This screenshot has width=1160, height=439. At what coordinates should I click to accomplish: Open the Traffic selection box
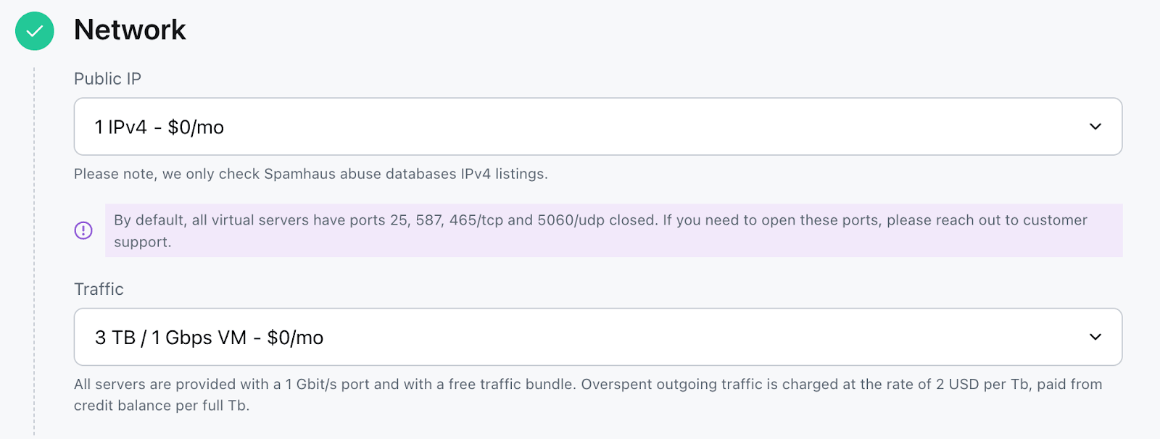click(597, 337)
